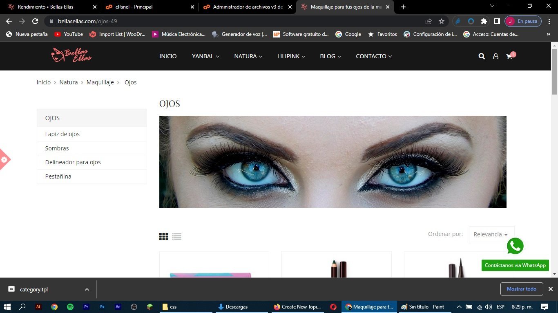Go to Inicio in the breadcrumb

(44, 82)
